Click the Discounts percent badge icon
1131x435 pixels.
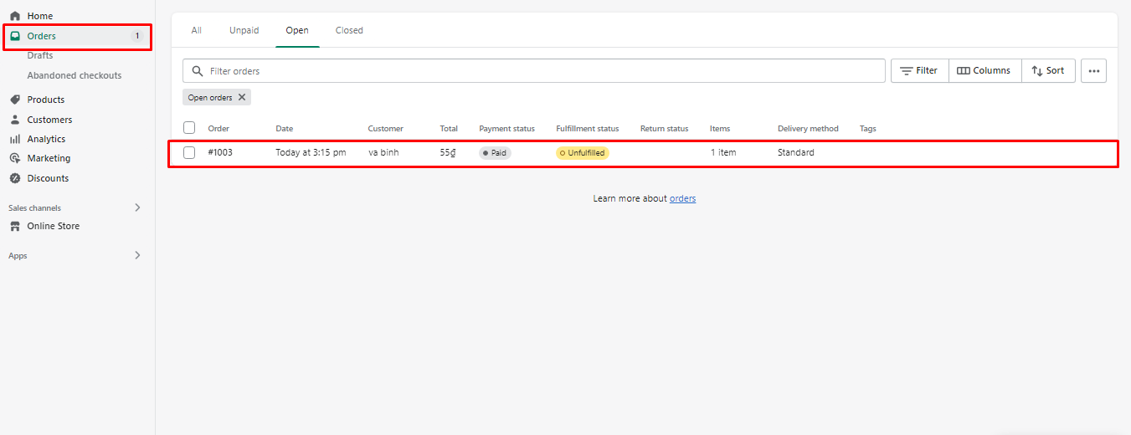(15, 178)
